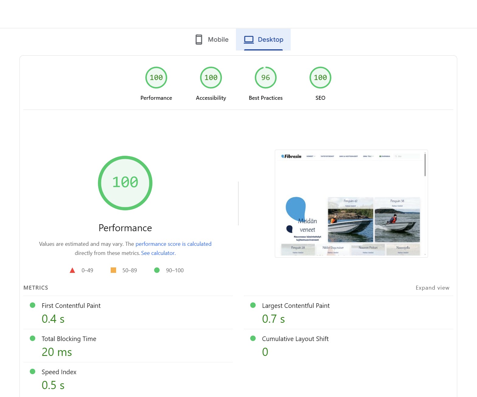
Task: Click the Best Practices 96 gauge
Action: [265, 78]
